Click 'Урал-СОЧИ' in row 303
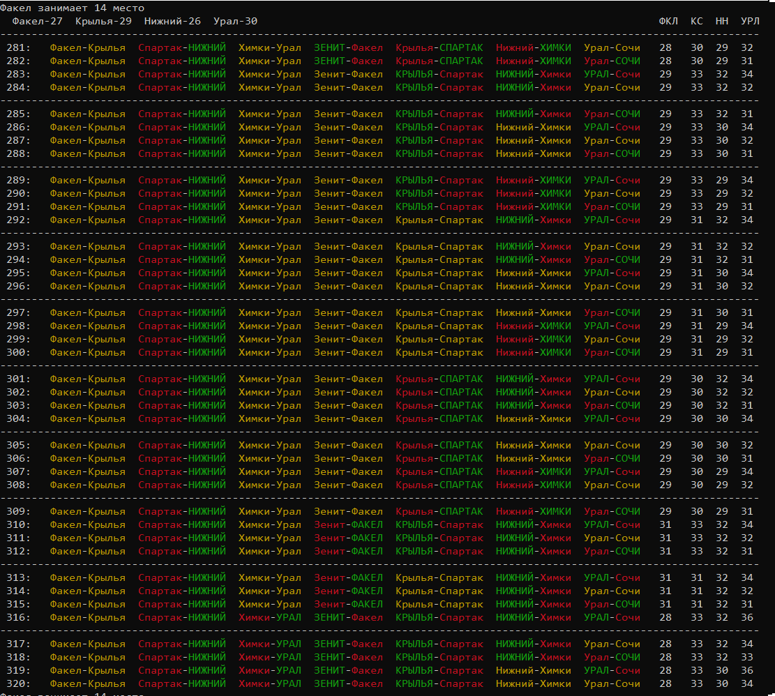 point(612,406)
